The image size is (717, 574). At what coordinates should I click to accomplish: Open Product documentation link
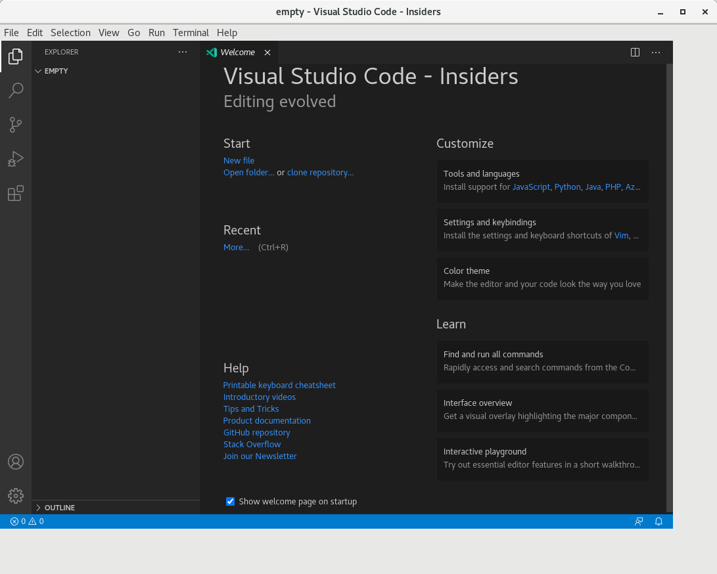tap(267, 421)
